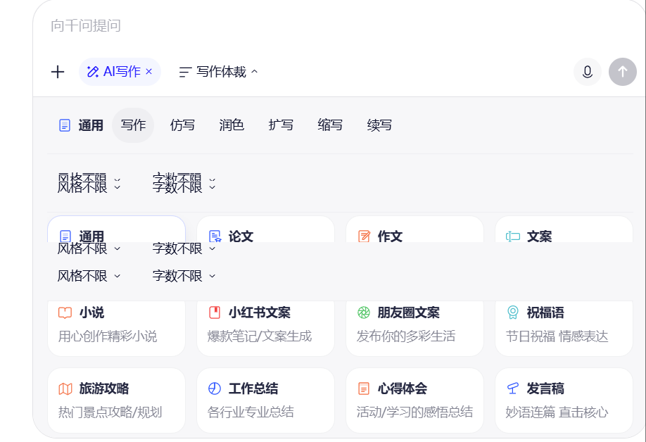Expand the 写作体裁 dropdown
This screenshot has width=646, height=442.
click(218, 71)
